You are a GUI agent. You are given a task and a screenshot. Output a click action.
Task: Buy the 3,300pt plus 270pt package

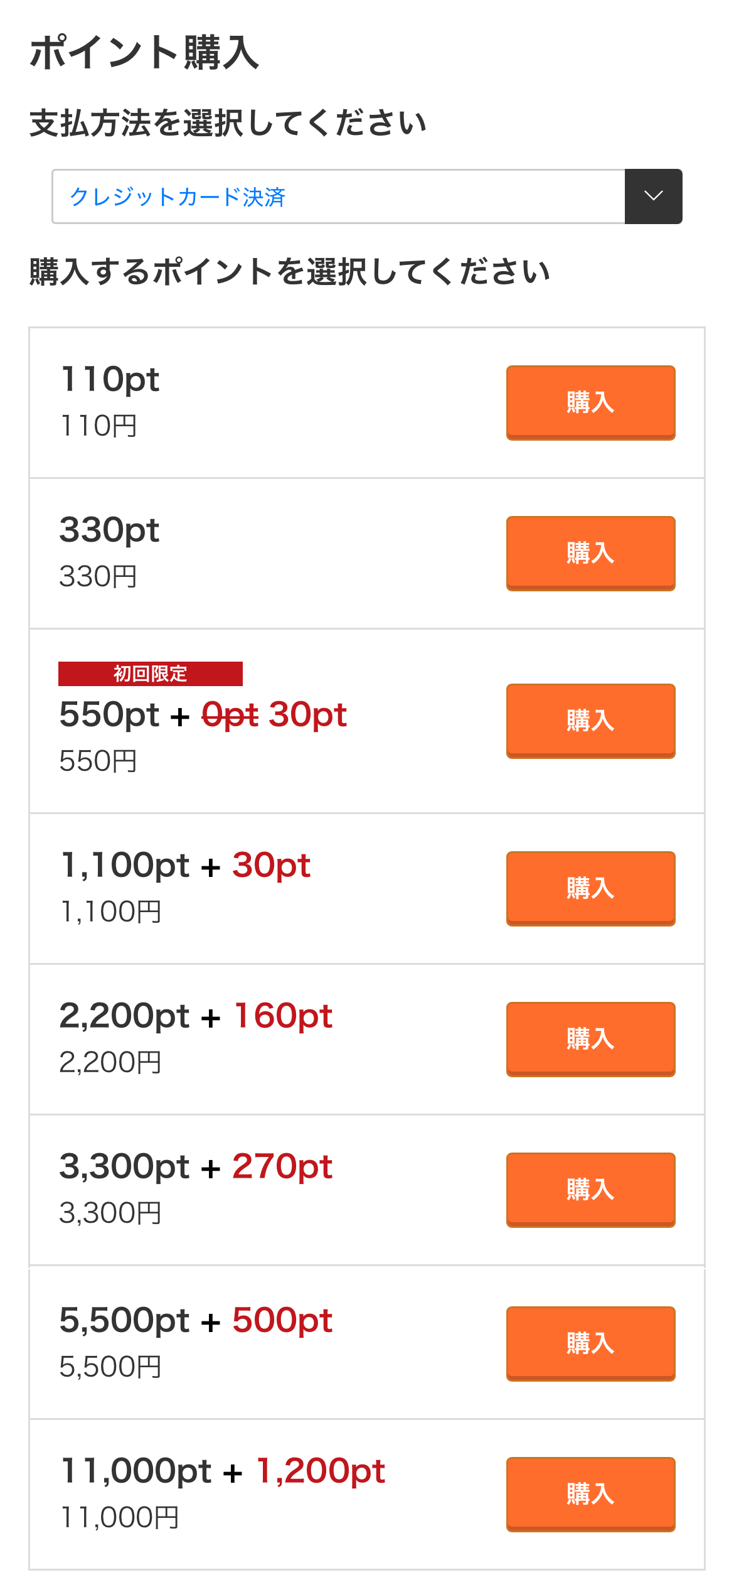[590, 1190]
